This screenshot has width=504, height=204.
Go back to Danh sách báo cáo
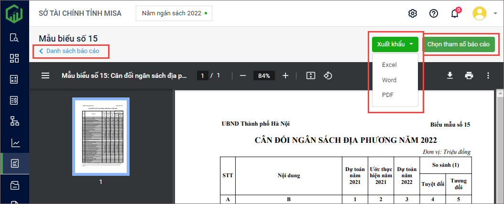point(69,51)
